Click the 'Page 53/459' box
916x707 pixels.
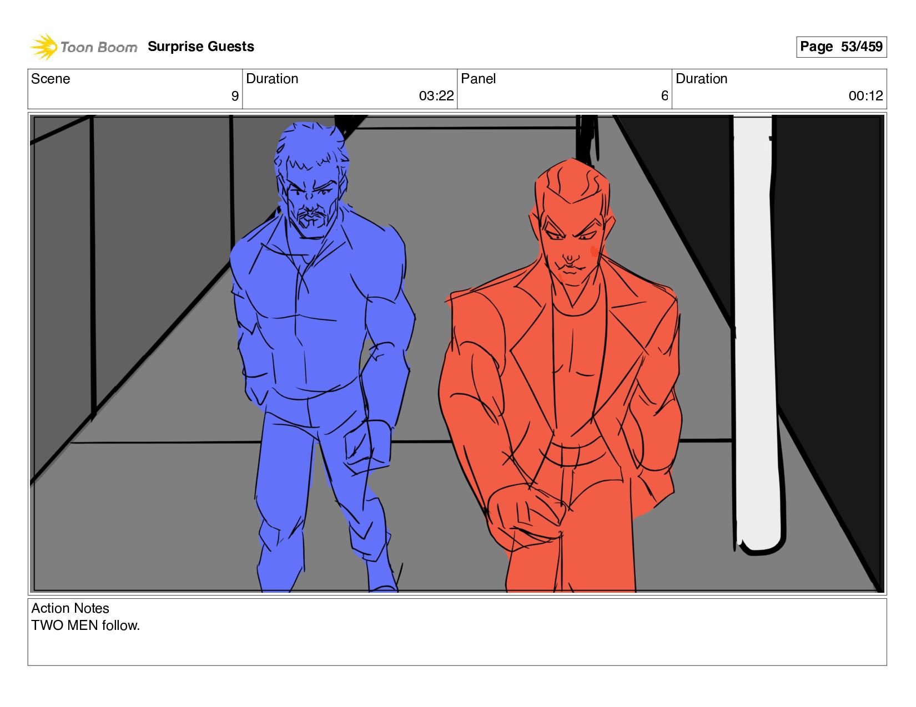coord(841,47)
